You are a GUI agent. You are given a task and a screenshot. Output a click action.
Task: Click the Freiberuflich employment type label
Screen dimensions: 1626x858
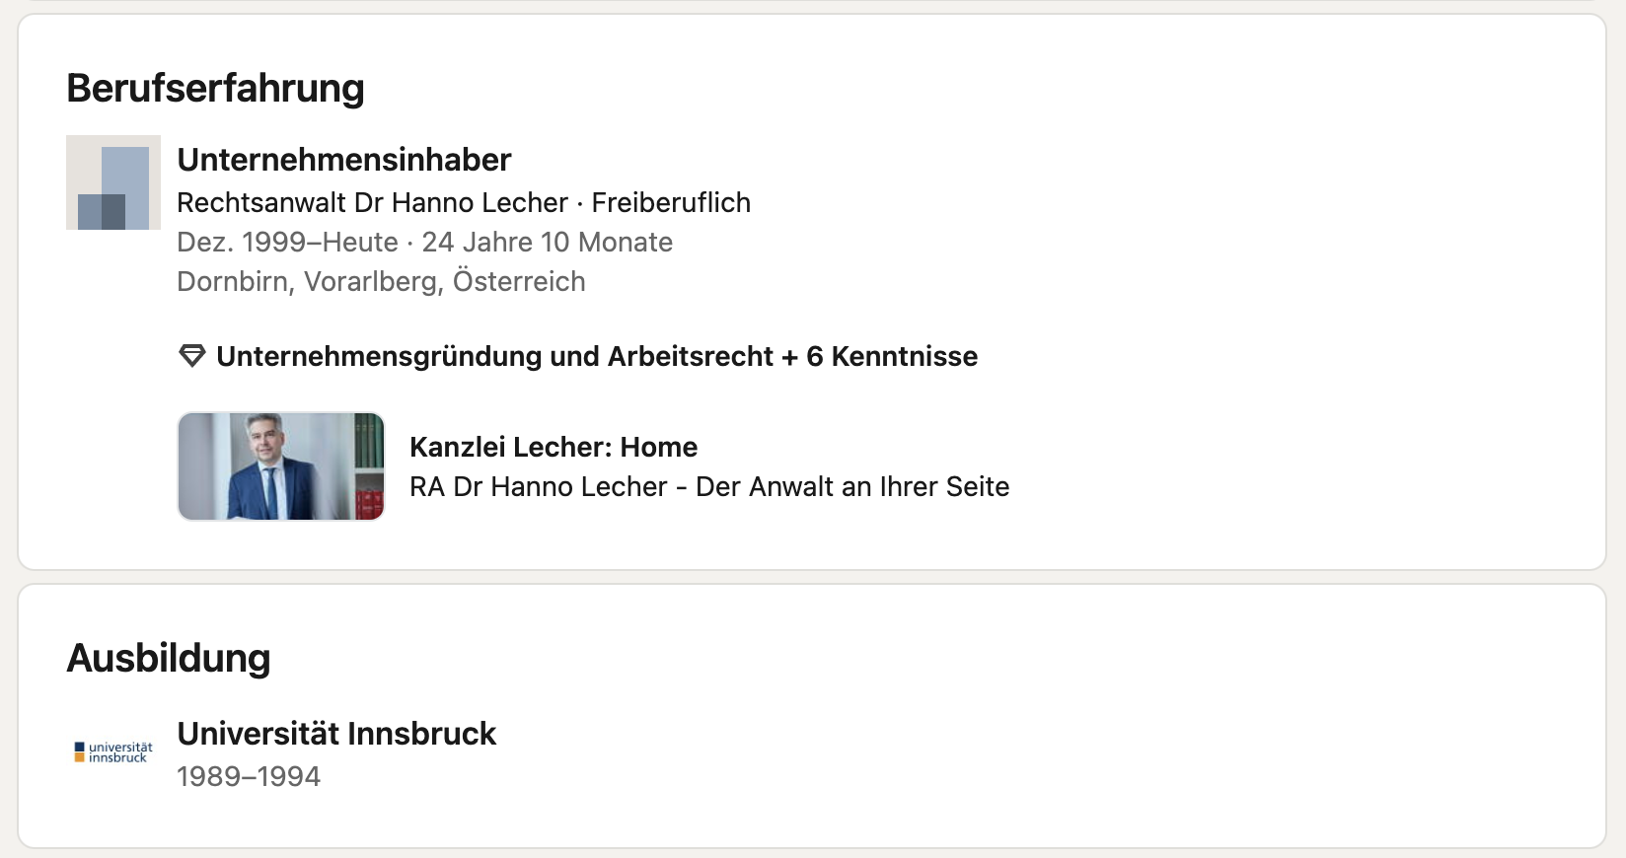coord(671,202)
